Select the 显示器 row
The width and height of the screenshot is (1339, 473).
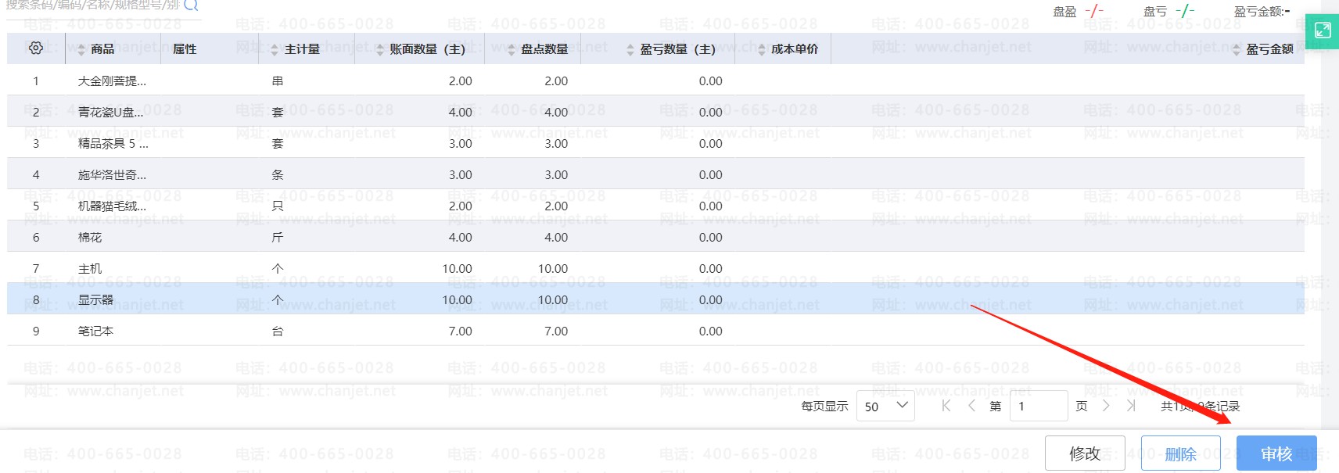tap(655, 299)
